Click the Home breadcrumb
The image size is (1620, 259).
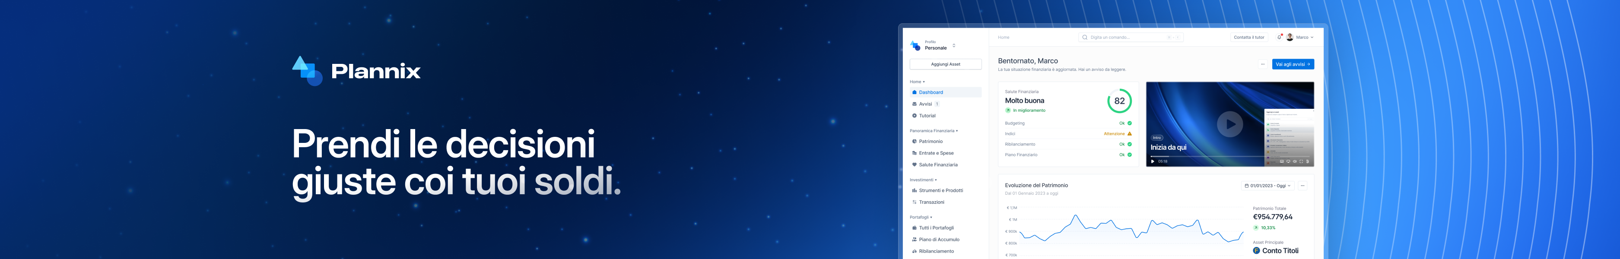1003,37
